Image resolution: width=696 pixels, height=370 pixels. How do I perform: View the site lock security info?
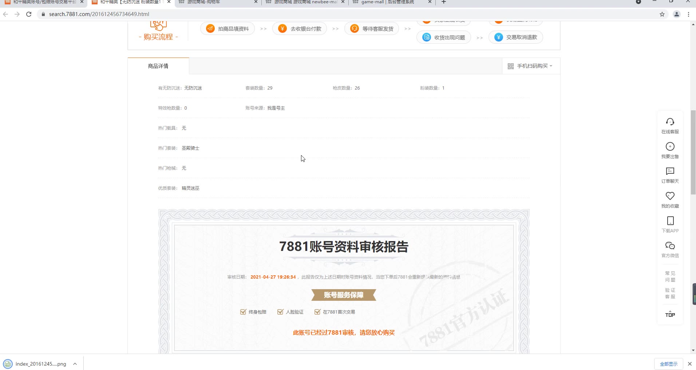point(43,14)
